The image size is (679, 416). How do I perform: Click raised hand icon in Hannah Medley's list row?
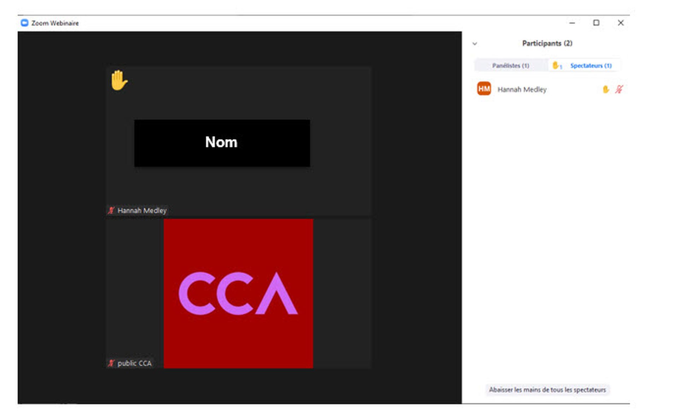tap(606, 89)
